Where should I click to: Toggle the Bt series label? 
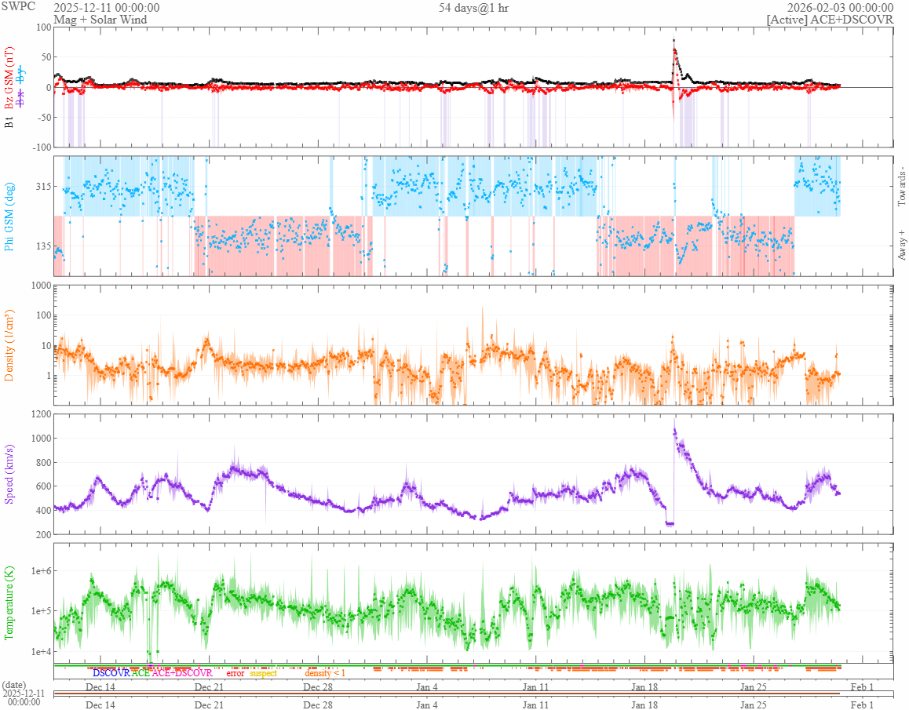pos(9,122)
